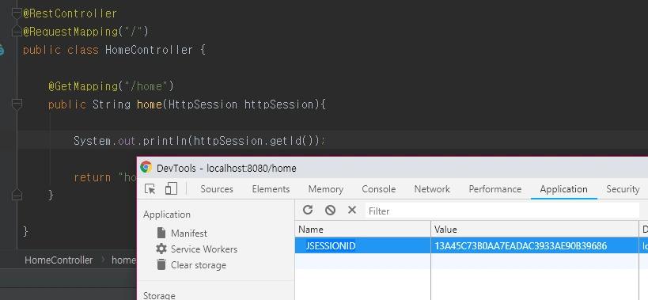Collapse the @RequestMapping fold marker
648x300 pixels.
[17, 32]
